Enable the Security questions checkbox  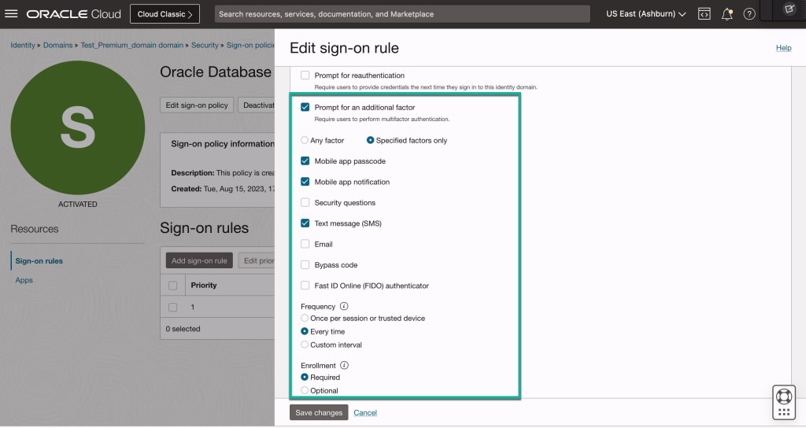[x=305, y=202]
